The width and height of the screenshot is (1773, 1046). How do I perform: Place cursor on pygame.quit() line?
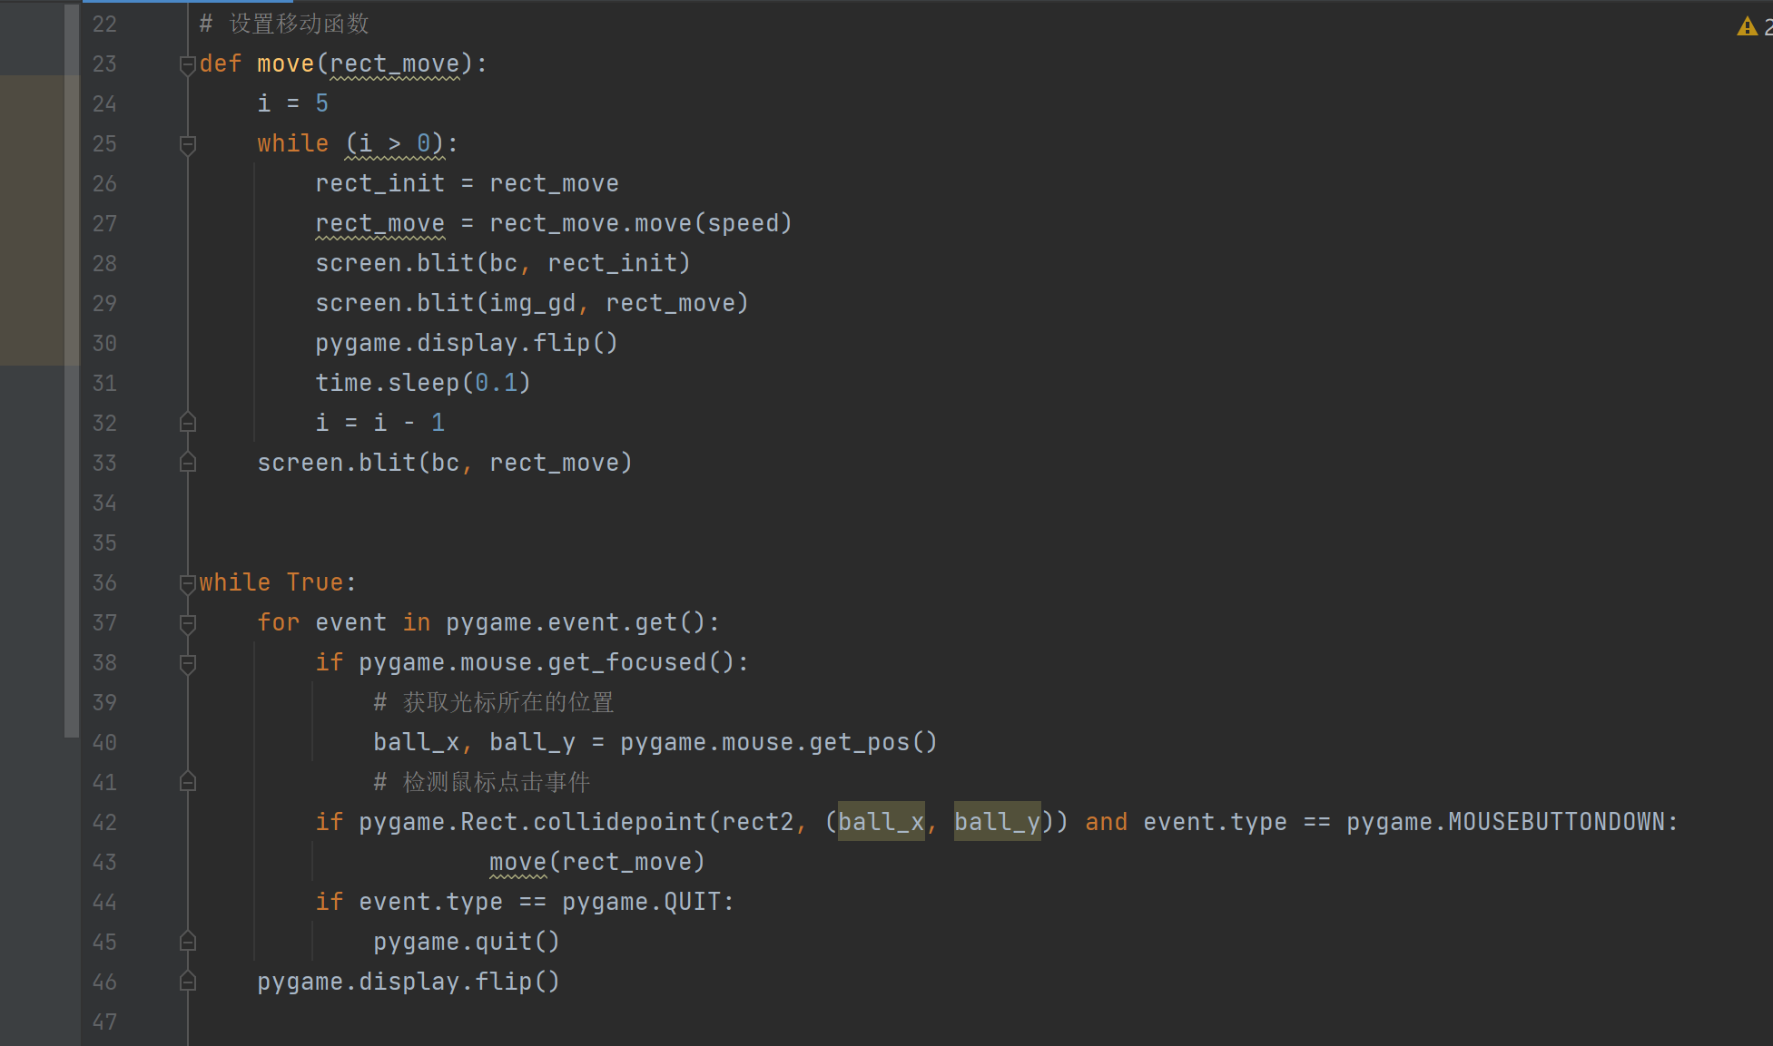pos(467,942)
